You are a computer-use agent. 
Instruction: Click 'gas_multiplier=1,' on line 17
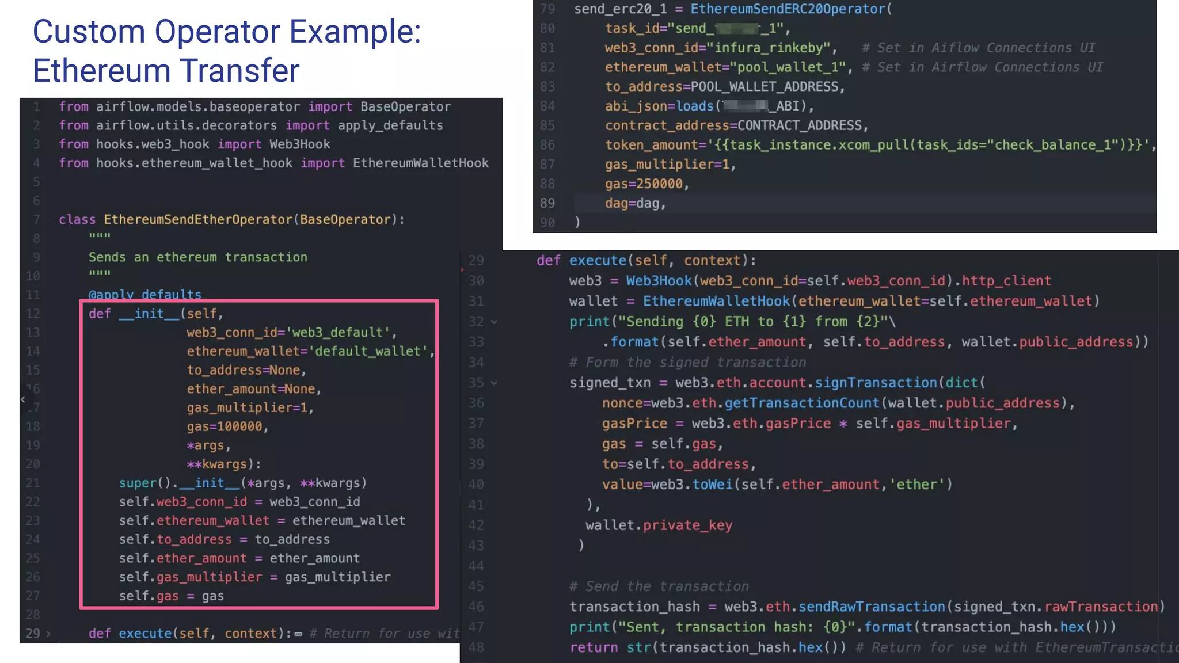coord(250,408)
